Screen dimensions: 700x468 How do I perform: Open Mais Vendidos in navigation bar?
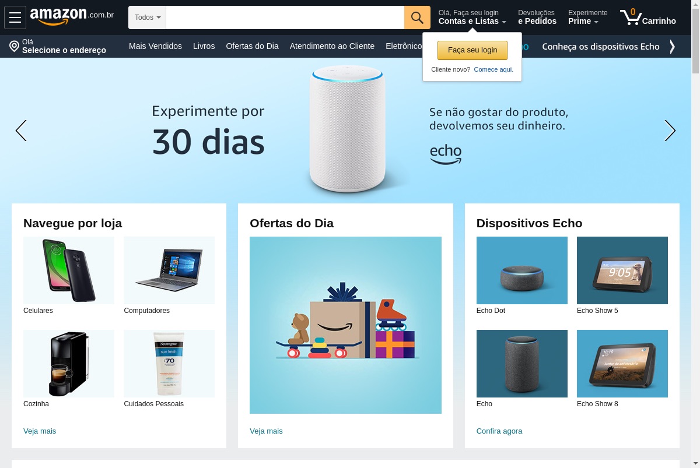[x=155, y=46]
